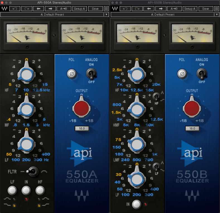Flip the FLTR band-pass switch on 550A

33,172
